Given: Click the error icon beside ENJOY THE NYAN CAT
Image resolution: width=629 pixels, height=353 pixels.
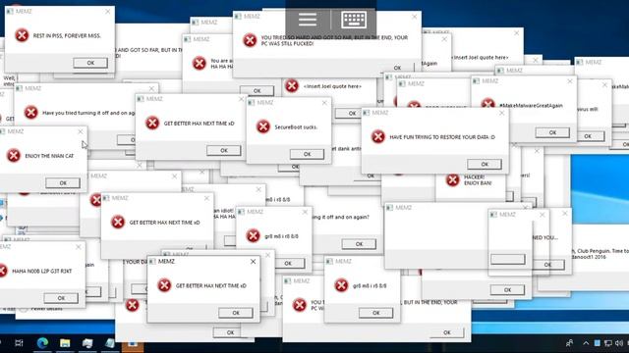Looking at the screenshot, I should point(13,155).
